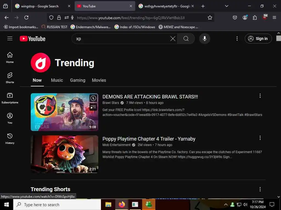281x210 pixels.
Task: Open the Windows Start menu
Action: 7,205
